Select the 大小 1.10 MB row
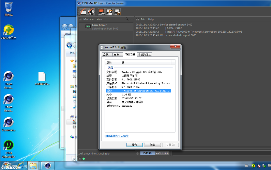 138,95
